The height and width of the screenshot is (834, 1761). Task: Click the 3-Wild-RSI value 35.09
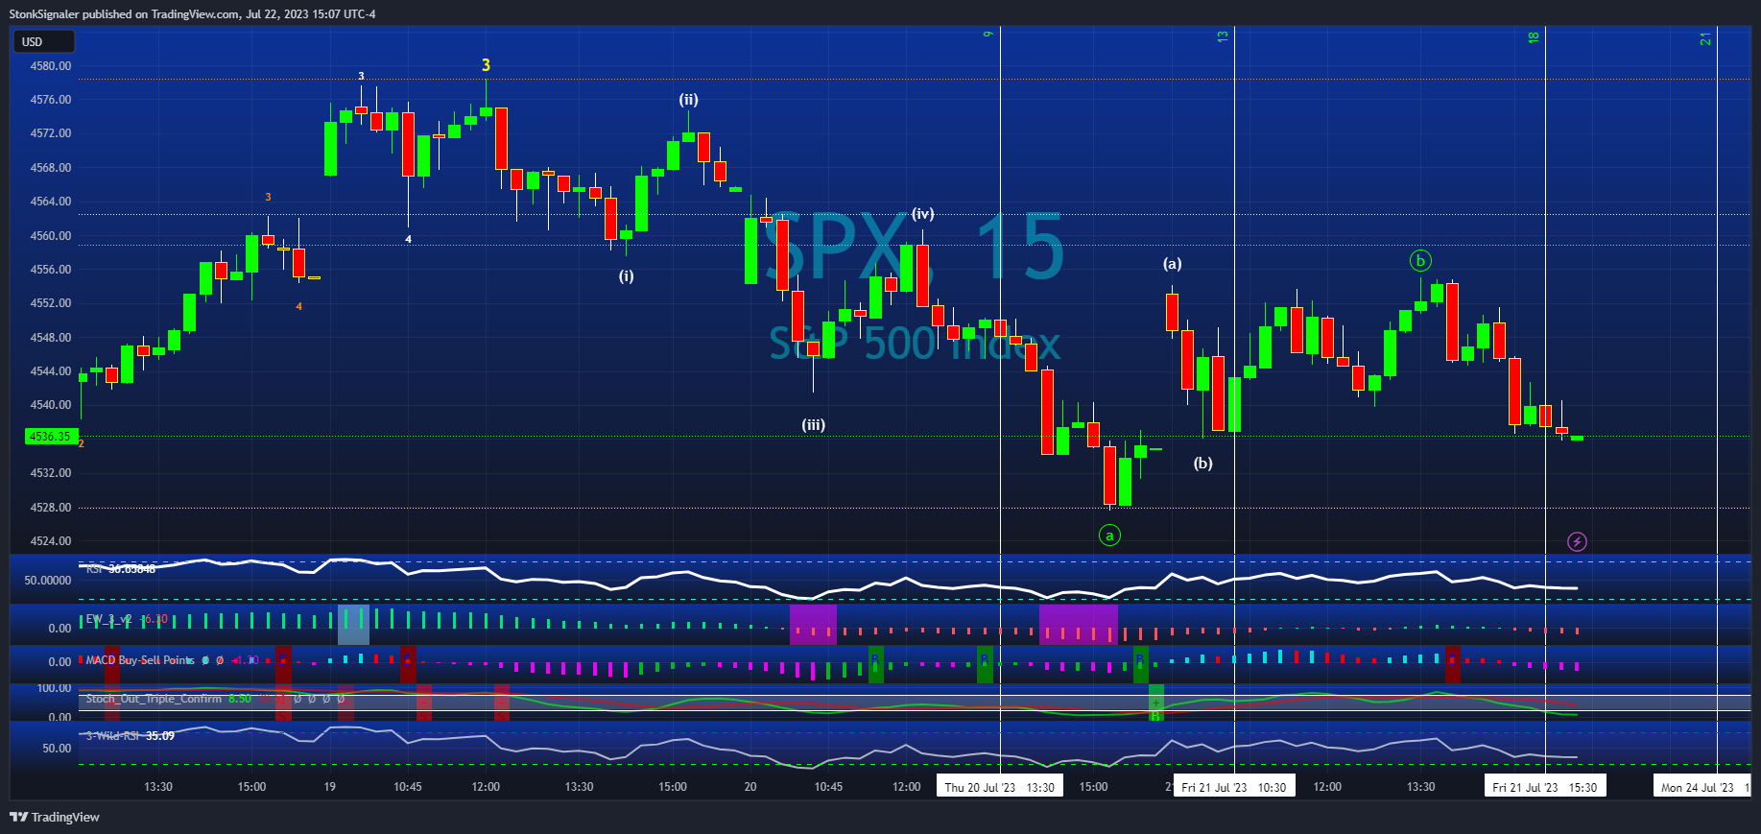point(160,736)
